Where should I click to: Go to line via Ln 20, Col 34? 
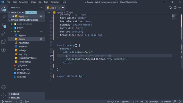coord(113,102)
